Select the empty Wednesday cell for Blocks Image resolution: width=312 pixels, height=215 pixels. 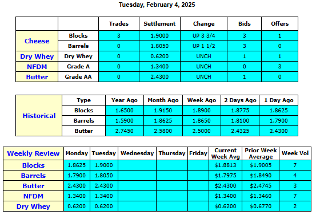coord(137,165)
